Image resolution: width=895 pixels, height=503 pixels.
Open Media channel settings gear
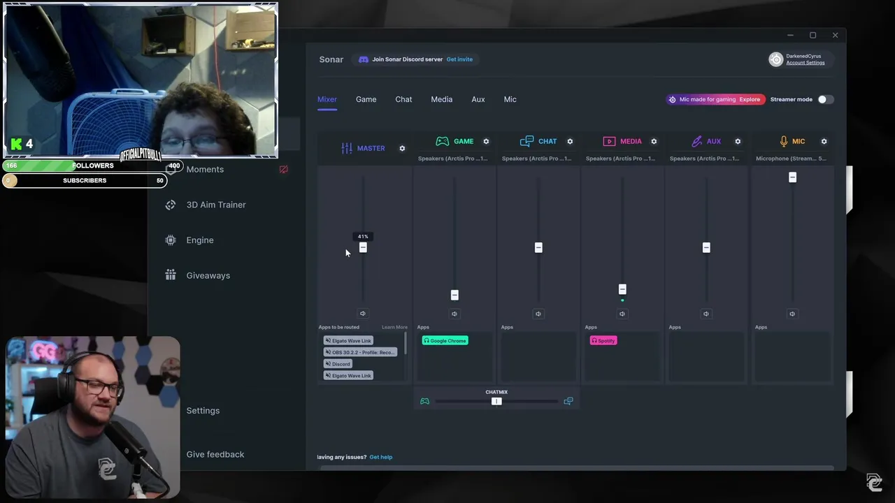click(654, 141)
